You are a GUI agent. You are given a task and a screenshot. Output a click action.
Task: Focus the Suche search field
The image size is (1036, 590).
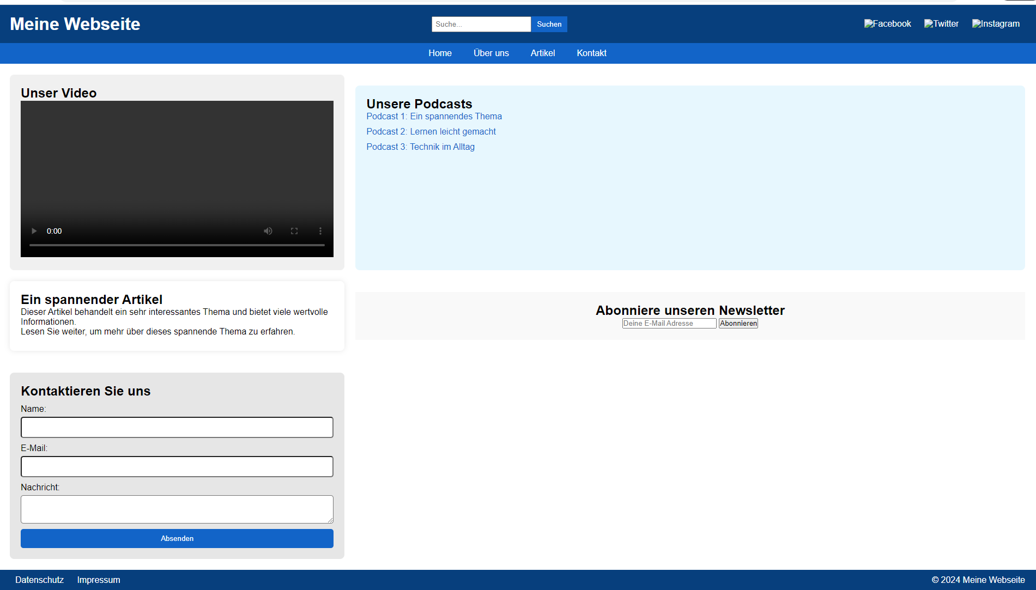click(481, 24)
